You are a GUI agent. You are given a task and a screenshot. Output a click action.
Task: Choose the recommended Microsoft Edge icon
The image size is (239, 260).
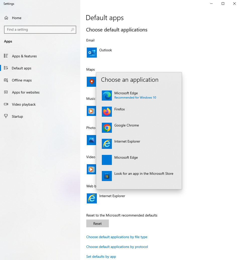coord(107,96)
